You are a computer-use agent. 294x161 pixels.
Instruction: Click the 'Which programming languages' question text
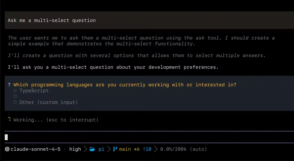(x=125, y=85)
